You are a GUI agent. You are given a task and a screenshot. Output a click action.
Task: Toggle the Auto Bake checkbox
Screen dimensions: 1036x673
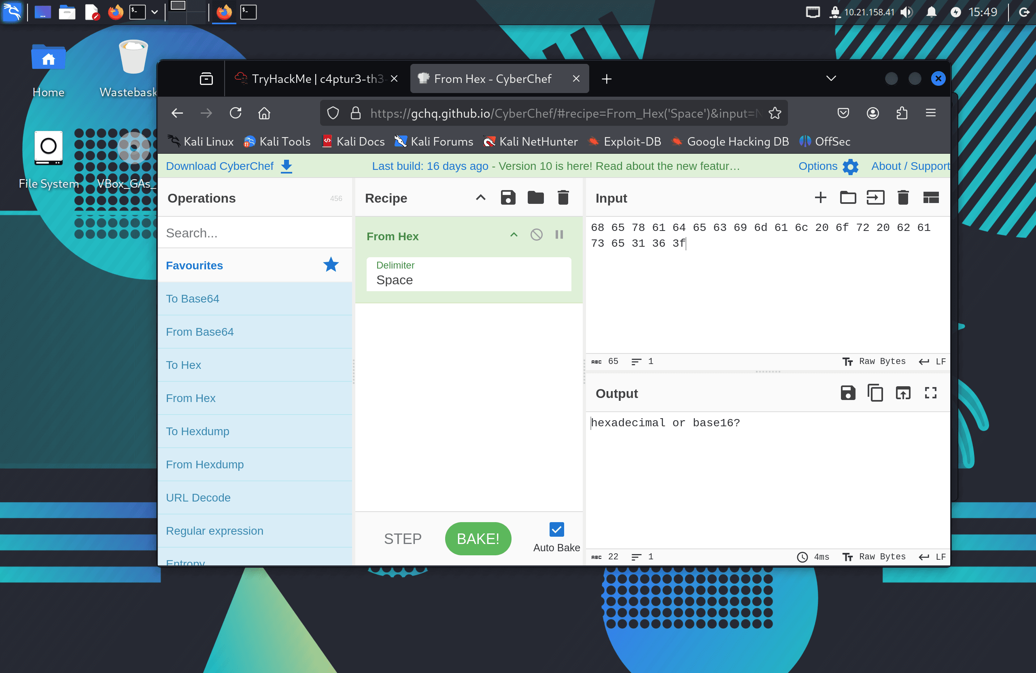(x=556, y=529)
